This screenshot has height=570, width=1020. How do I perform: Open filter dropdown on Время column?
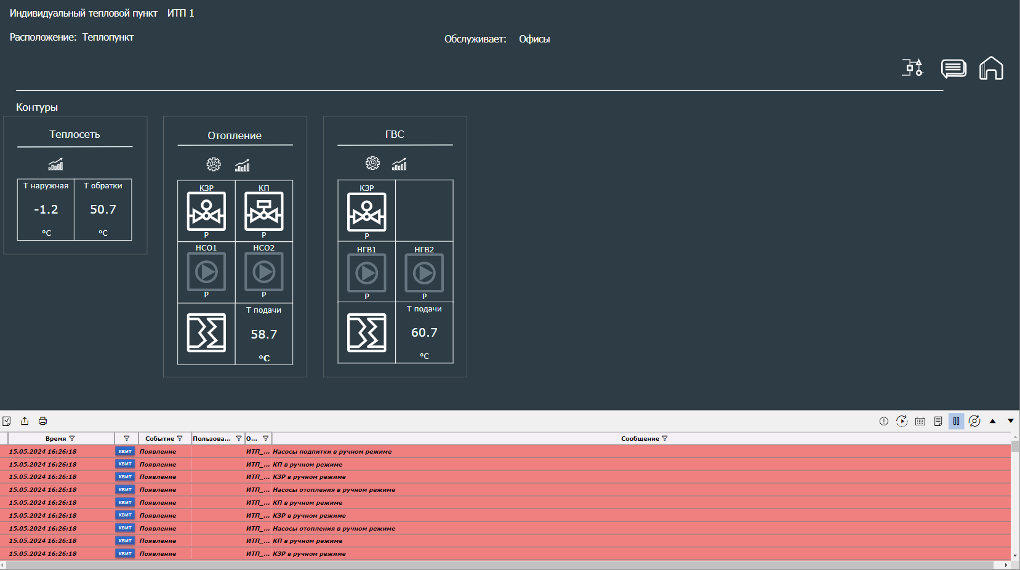72,438
